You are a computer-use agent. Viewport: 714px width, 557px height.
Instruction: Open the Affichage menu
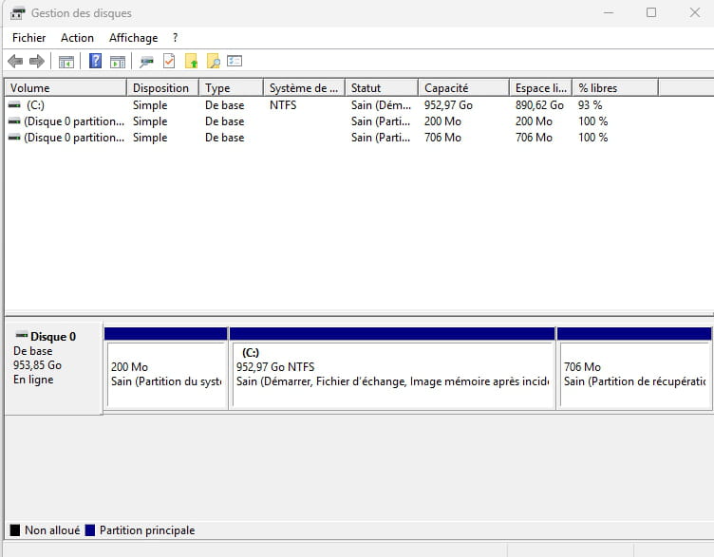click(x=133, y=38)
